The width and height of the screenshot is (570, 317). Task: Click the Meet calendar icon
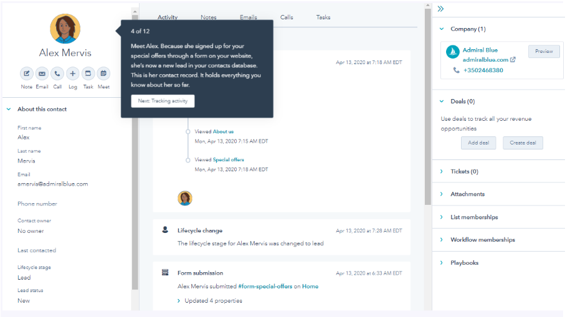click(103, 73)
